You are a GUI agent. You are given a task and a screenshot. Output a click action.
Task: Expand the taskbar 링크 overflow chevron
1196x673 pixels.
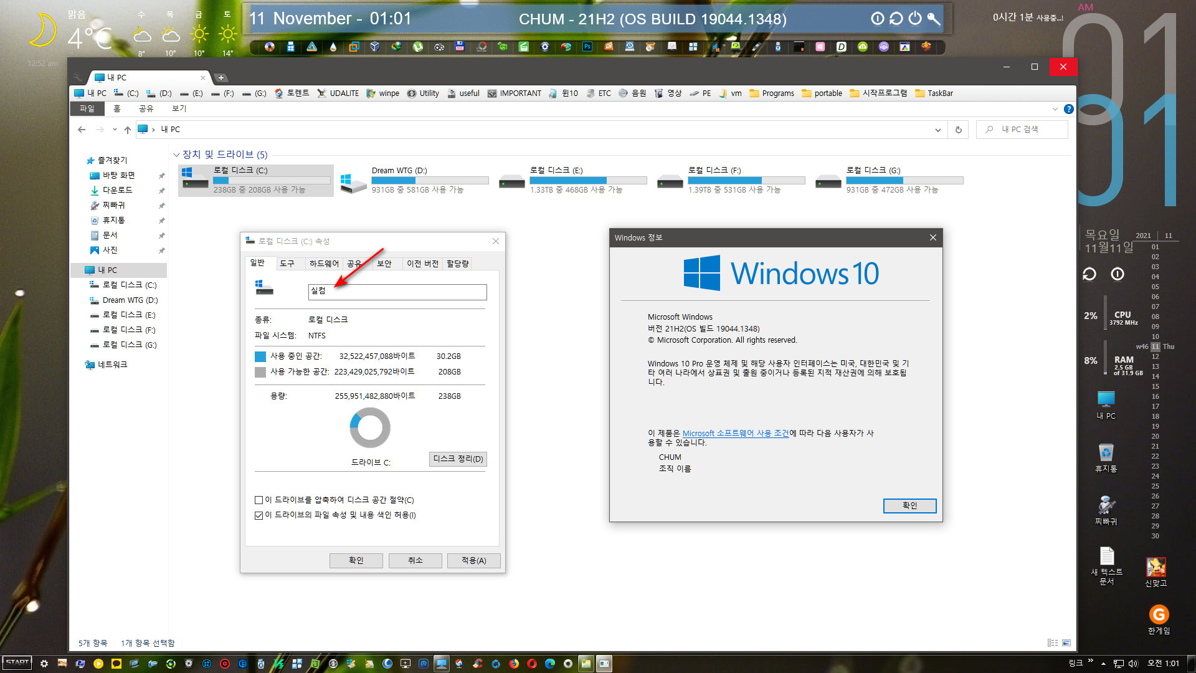click(1090, 661)
